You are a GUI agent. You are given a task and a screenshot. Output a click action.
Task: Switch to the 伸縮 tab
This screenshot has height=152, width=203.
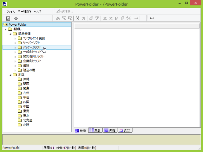tap(110, 130)
